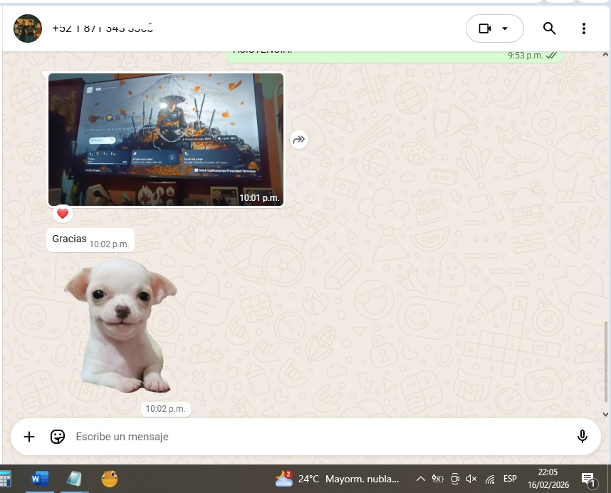The height and width of the screenshot is (493, 611).
Task: Click the red heart reaction
Action: pos(63,214)
